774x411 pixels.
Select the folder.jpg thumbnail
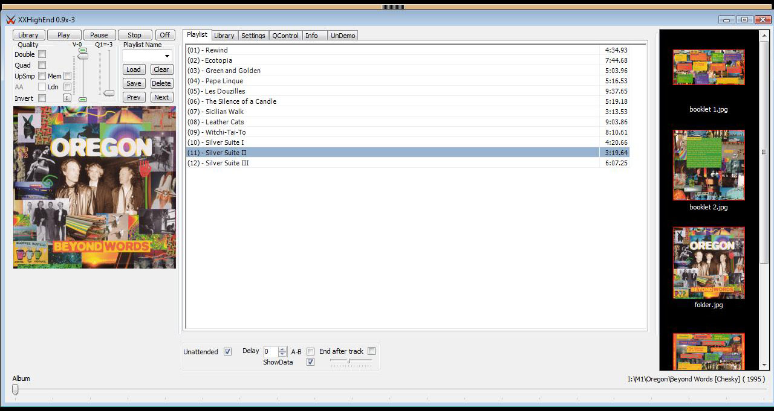tap(709, 263)
